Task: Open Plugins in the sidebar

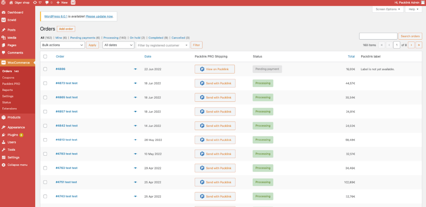Action: 13,134
